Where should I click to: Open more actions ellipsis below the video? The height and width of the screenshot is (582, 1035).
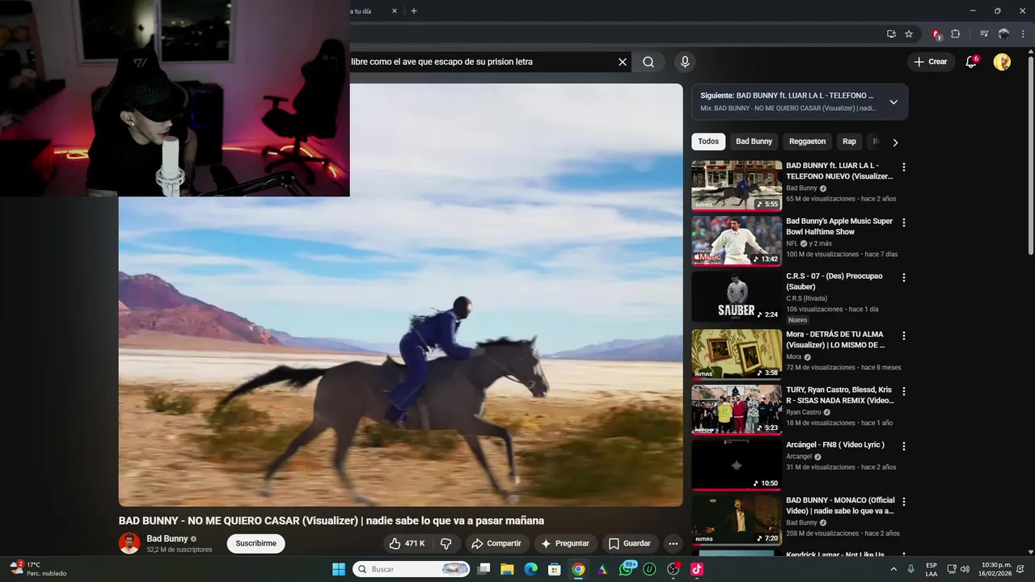[x=673, y=543]
